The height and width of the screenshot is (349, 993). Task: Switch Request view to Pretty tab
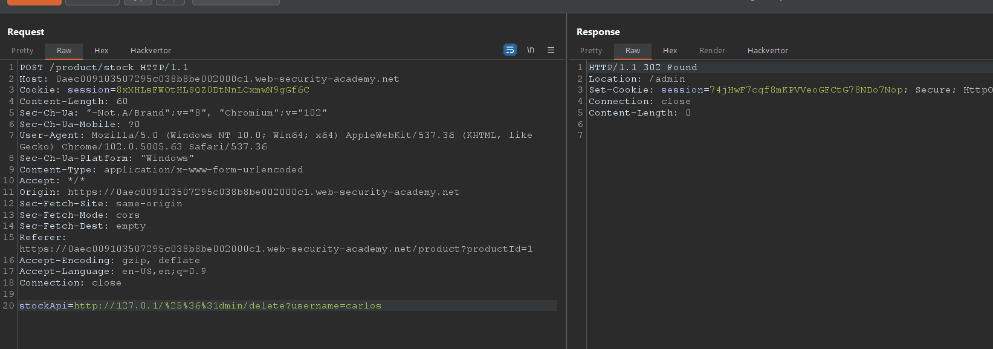coord(22,51)
